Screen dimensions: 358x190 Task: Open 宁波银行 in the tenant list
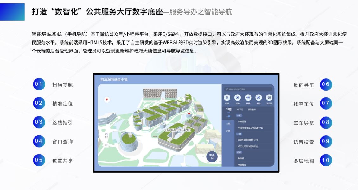tap(242, 122)
